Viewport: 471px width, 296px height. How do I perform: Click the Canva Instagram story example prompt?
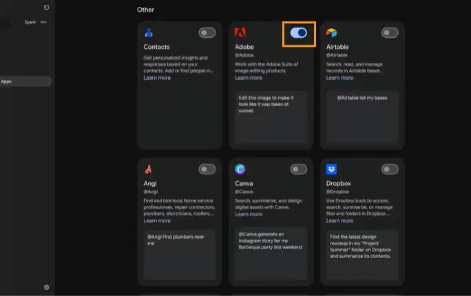271,254
